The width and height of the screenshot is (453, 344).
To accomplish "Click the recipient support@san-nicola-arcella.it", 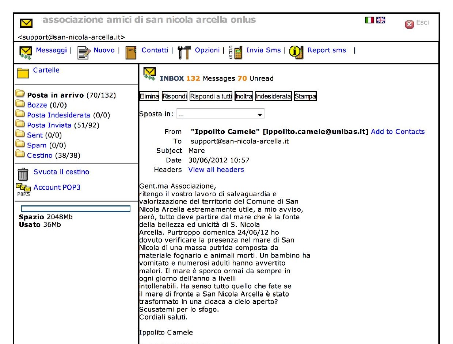I will coord(240,141).
